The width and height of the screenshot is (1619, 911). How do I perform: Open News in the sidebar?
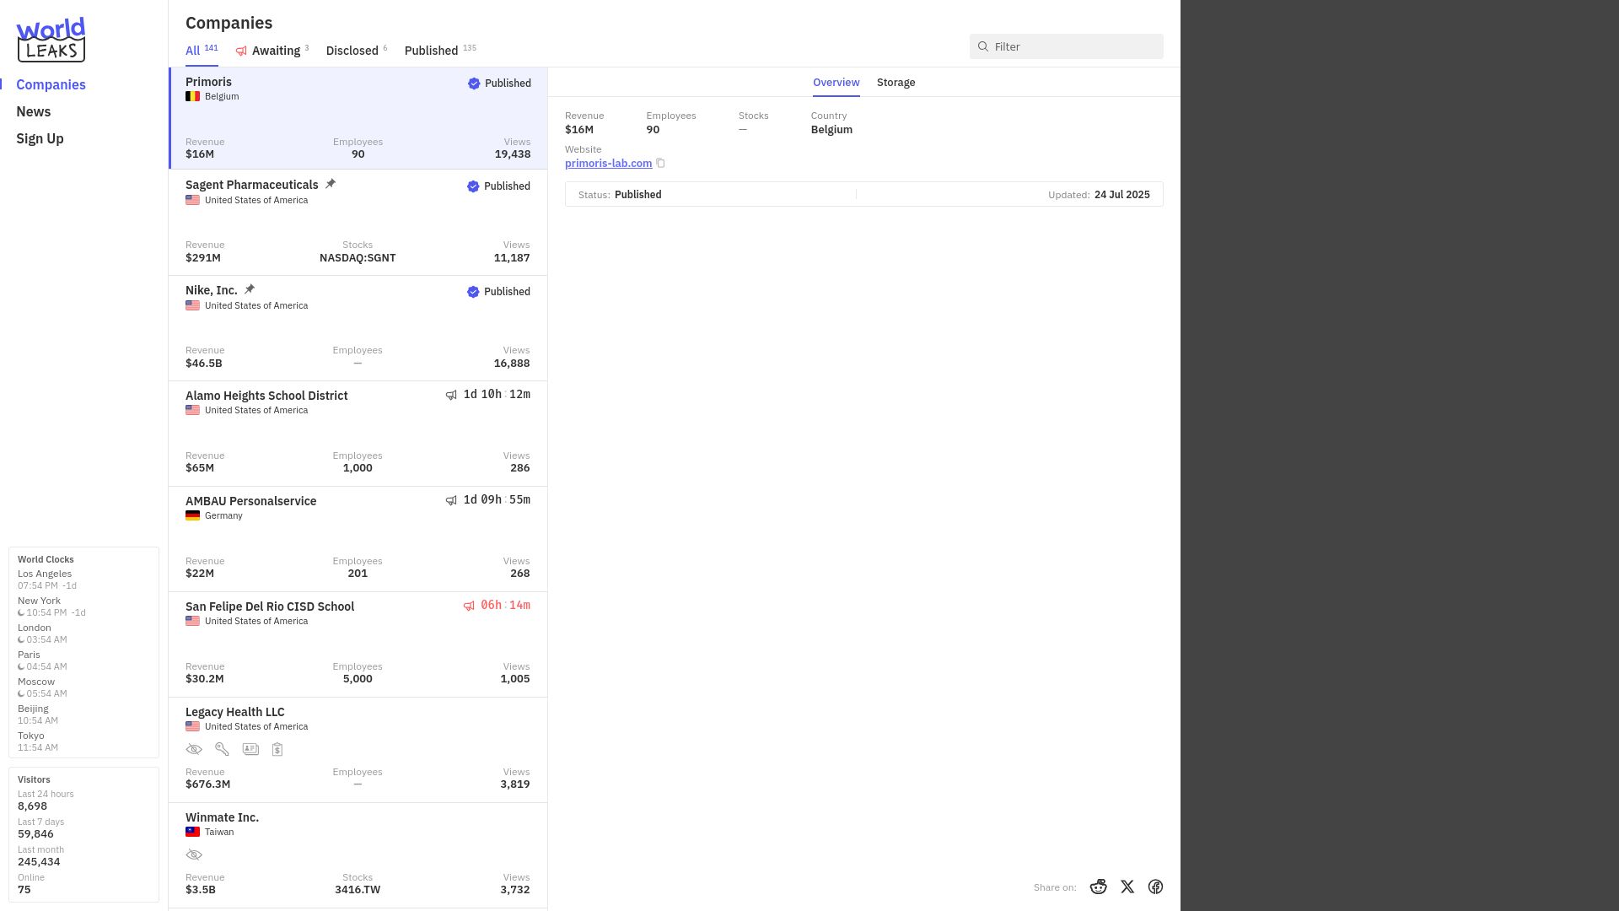33,111
